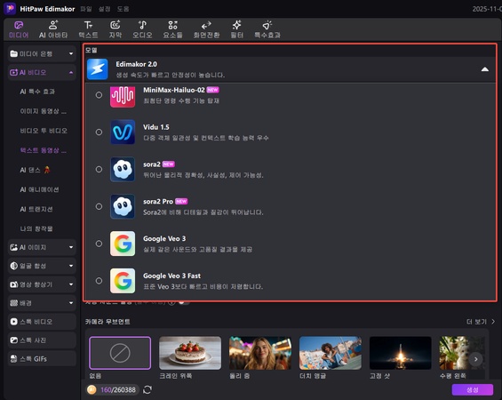Collapse the Edimakor 2.0 model dropdown
The image size is (502, 400).
point(485,69)
